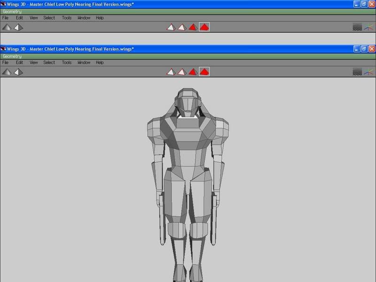Restore down the front Wings 3D window

(x=364, y=49)
